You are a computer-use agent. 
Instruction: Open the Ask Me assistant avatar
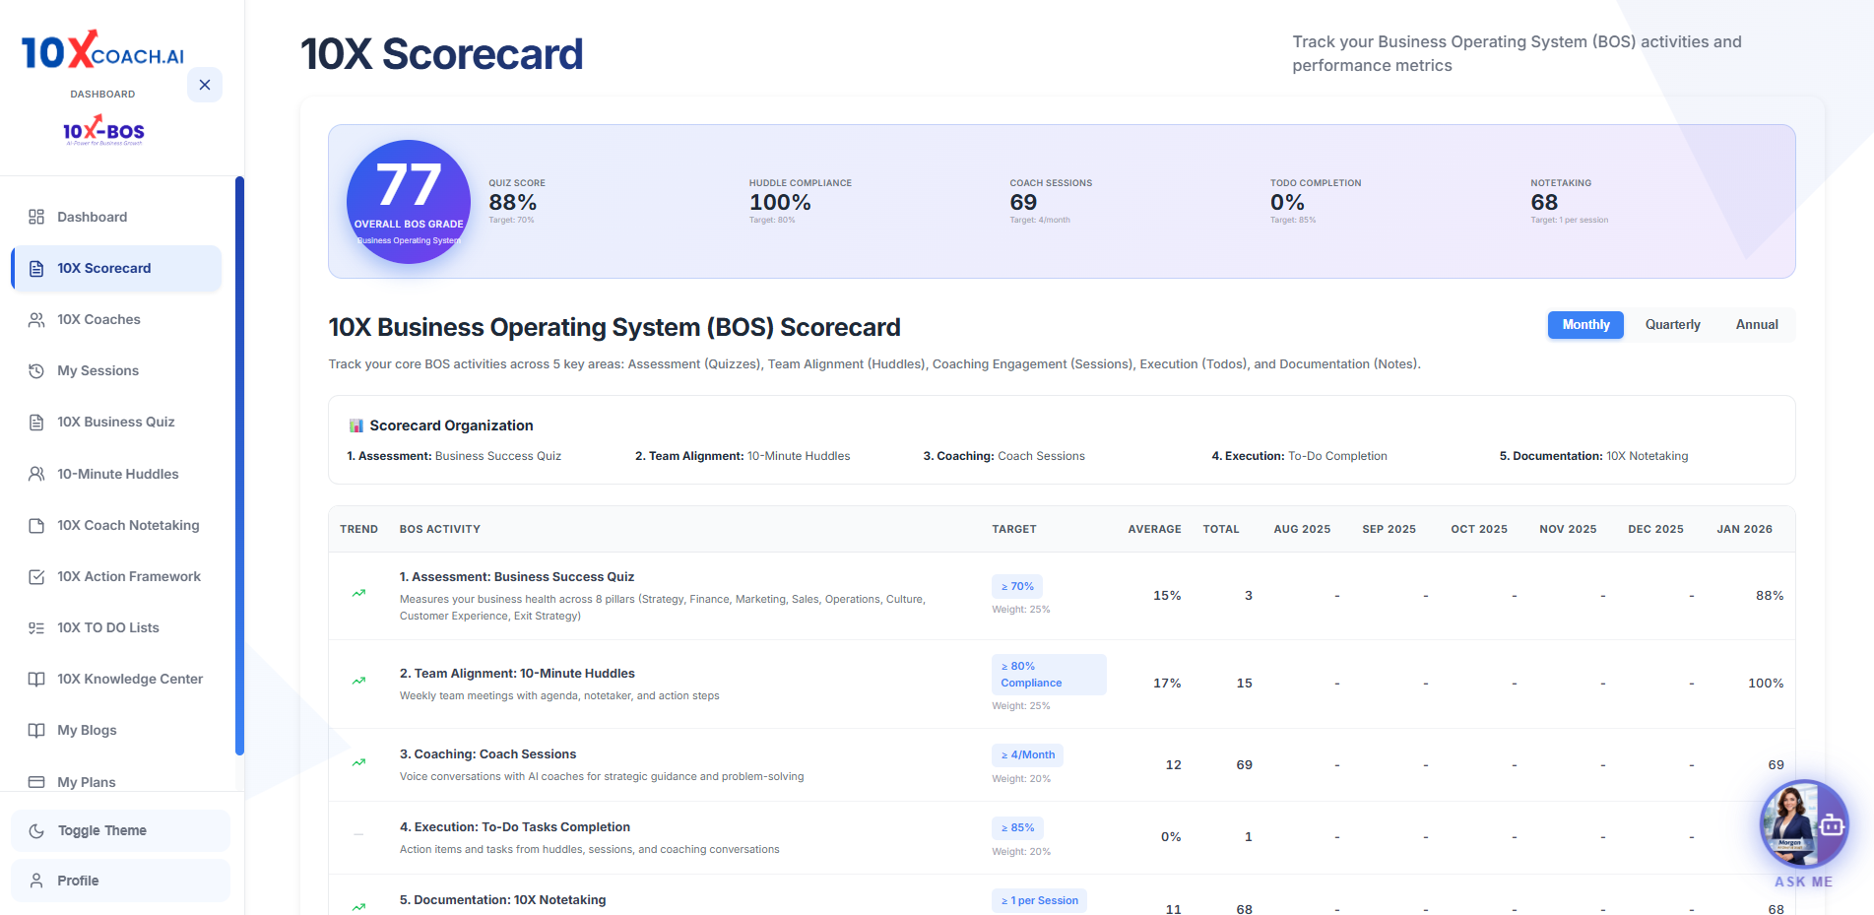1803,824
